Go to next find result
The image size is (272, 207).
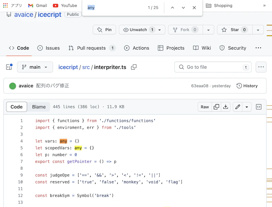[x=183, y=7]
